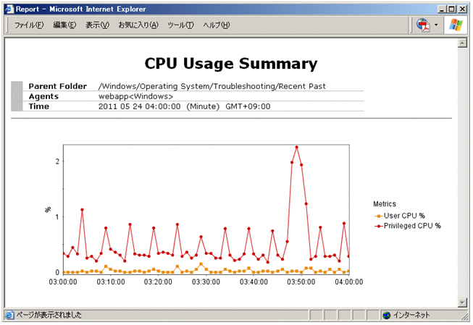Click the 03:00:00 axis label
This screenshot has height=325, width=473.
pos(63,282)
